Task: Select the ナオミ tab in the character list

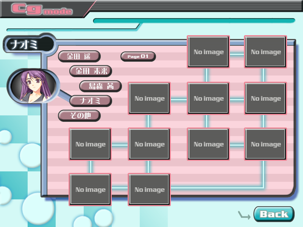Action: coord(91,101)
